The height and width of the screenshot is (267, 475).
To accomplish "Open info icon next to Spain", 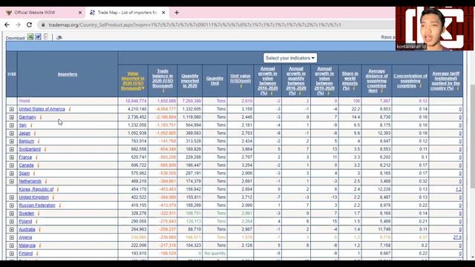I will (x=34, y=173).
